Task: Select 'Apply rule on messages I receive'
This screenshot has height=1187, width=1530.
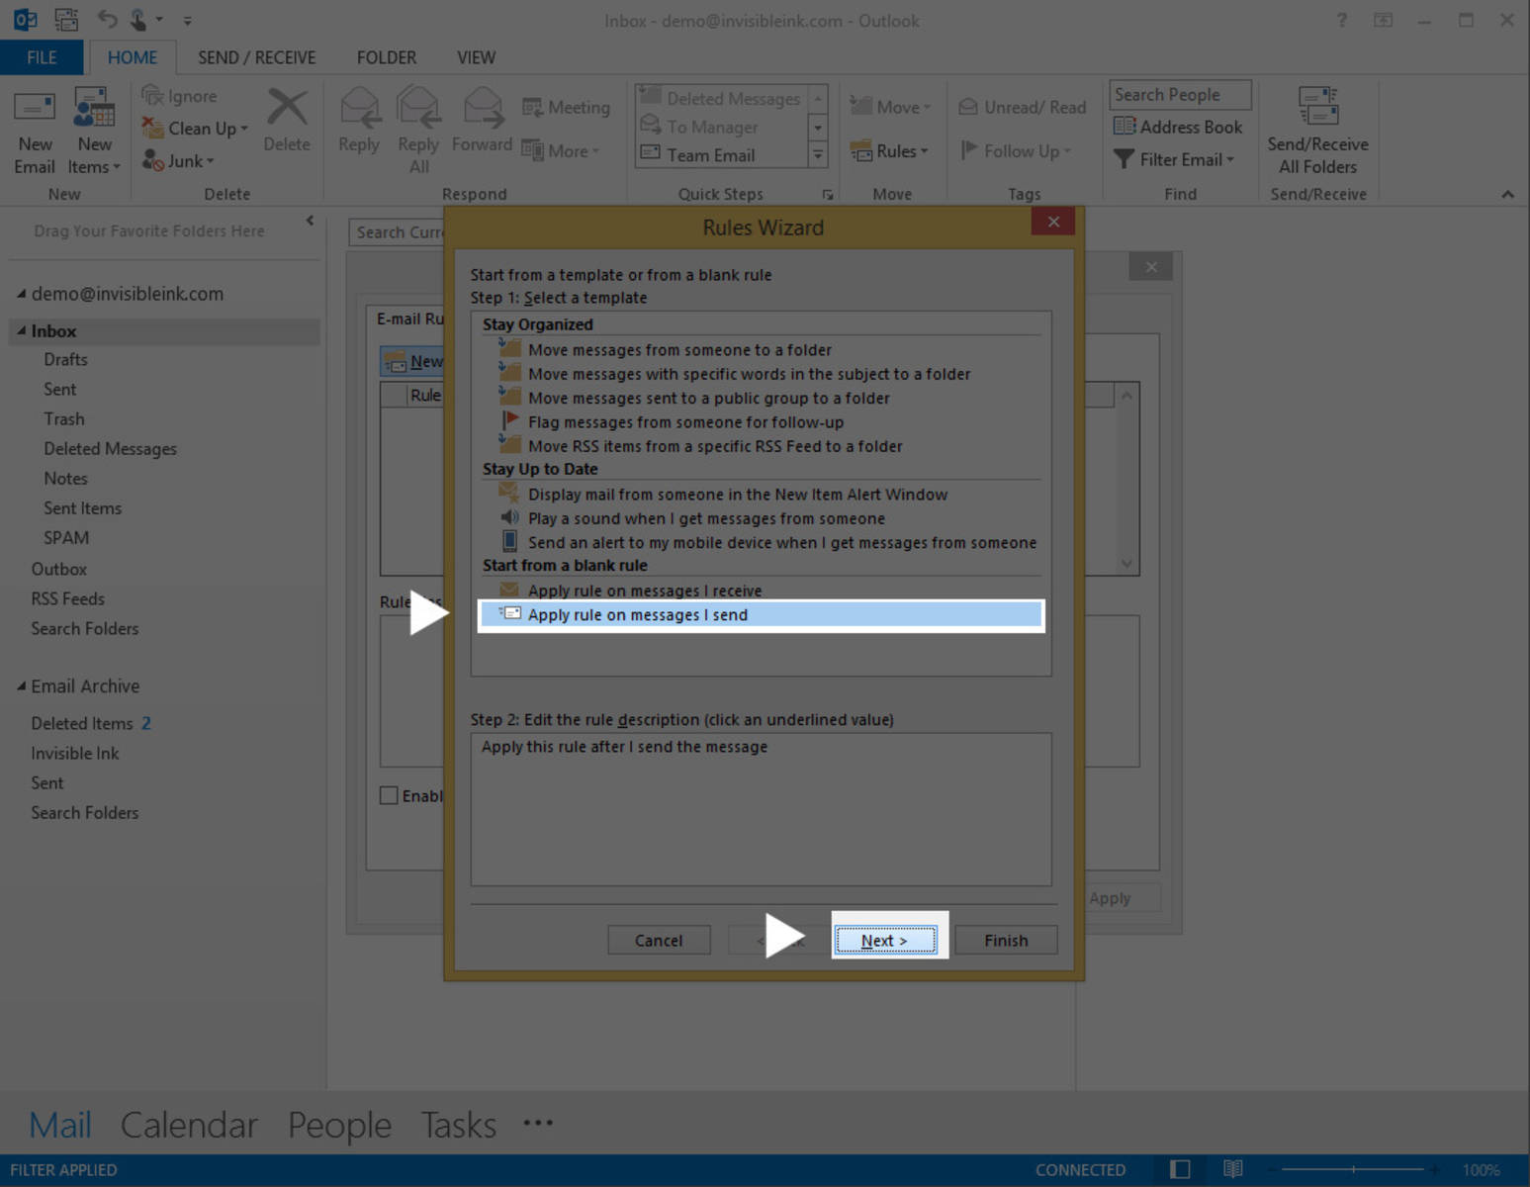Action: pyautogui.click(x=645, y=591)
